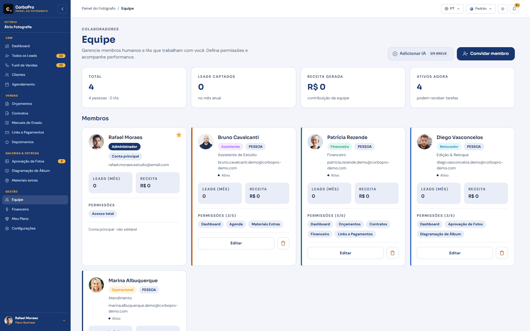This screenshot has width=530, height=331.
Task: Click the Diagramação de Álbum permission chip
Action: click(440, 234)
